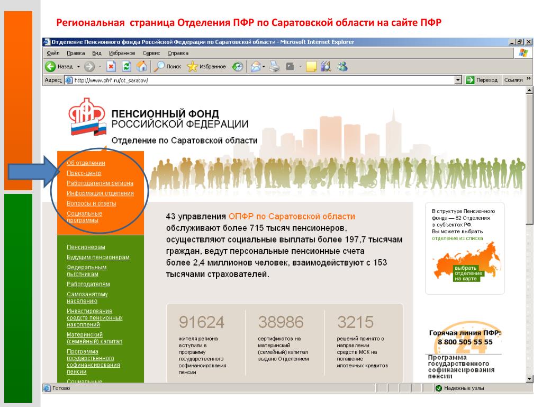The height and width of the screenshot is (407, 542).
Task: Click the Back (Назад) arrow icon
Action: click(50, 66)
